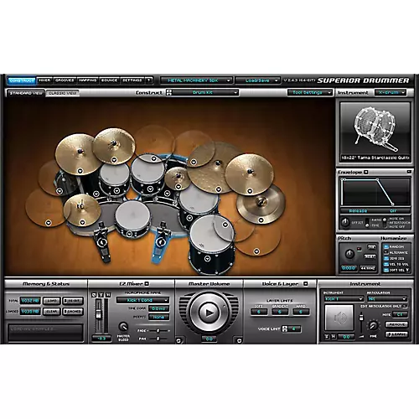Adjust the EZ Mixer channel fader
Screen dimensions: 419x419
pyautogui.click(x=98, y=313)
